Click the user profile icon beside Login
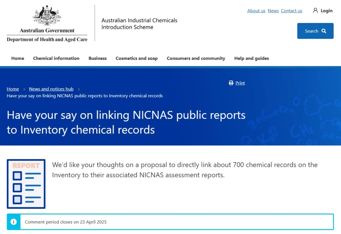This screenshot has width=341, height=234. 315,10
